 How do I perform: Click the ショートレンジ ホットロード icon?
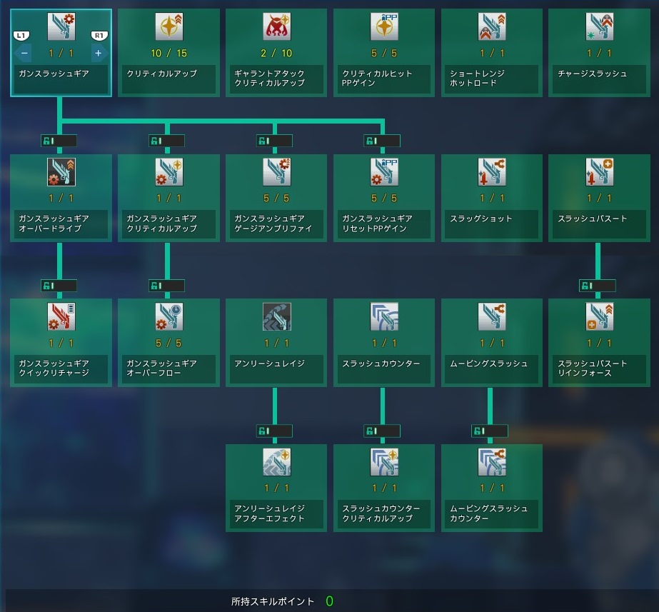(492, 27)
